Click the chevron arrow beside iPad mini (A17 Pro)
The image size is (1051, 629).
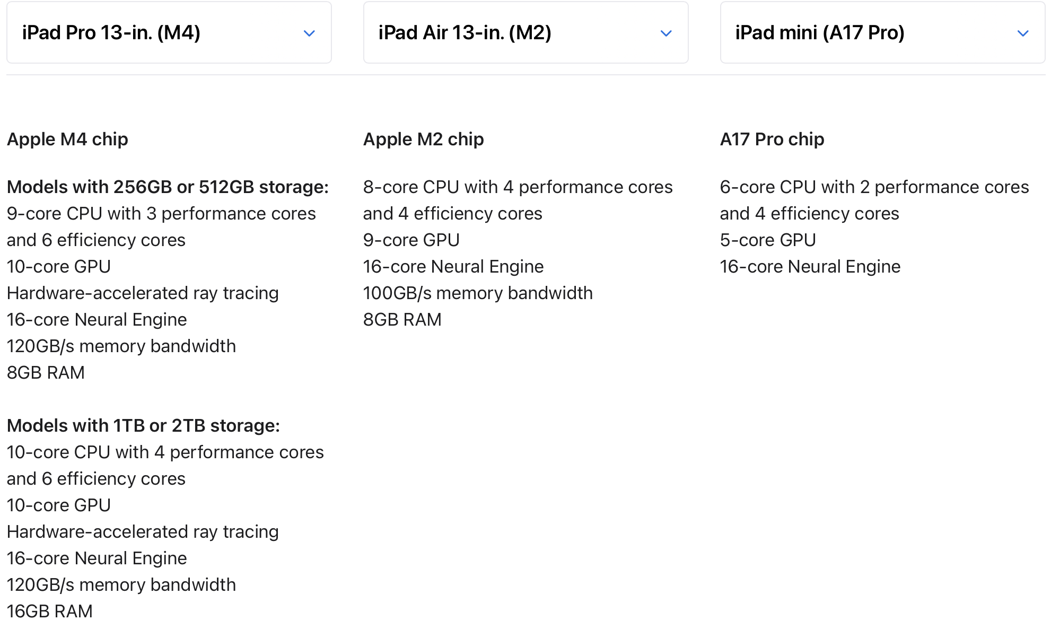[1023, 33]
